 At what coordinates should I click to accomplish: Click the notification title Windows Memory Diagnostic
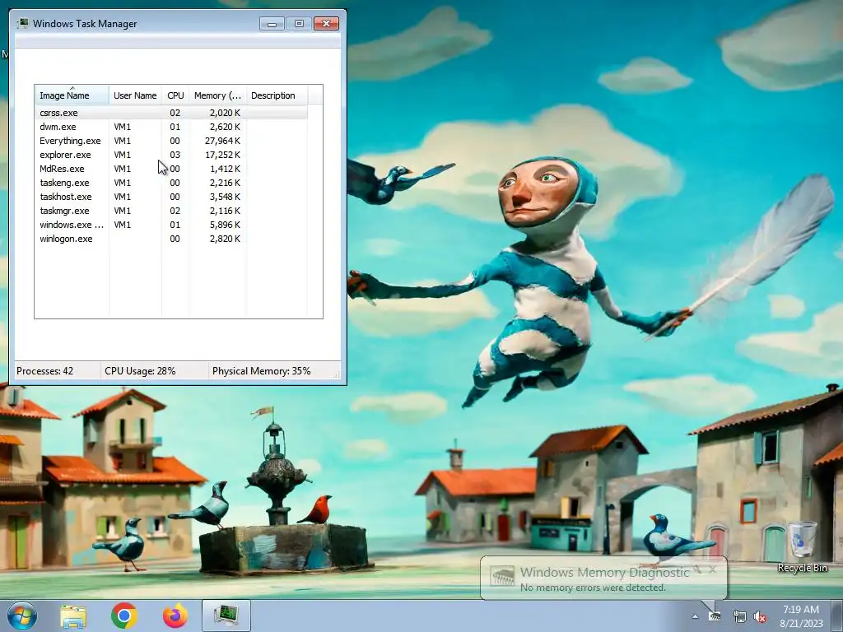pos(604,573)
